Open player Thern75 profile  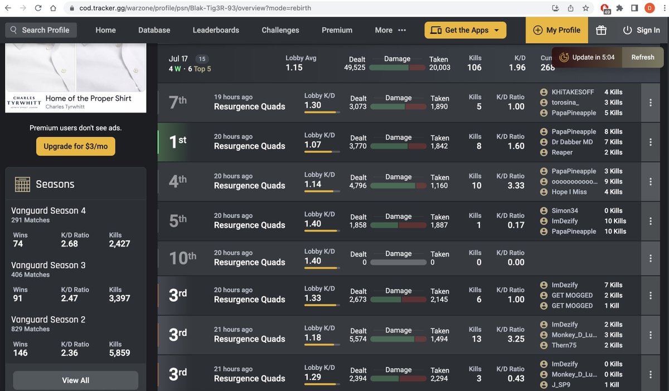click(x=565, y=345)
